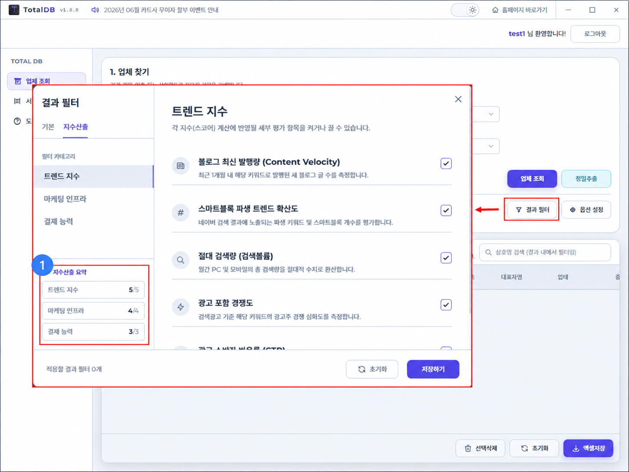Select the 트렌드 지수 filter category
The width and height of the screenshot is (629, 472).
(x=93, y=176)
